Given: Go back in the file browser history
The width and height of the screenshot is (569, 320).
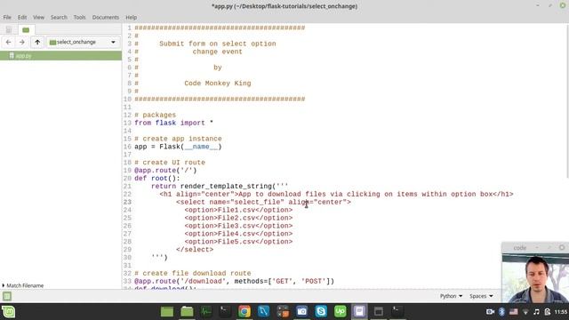Looking at the screenshot, I should [8, 42].
